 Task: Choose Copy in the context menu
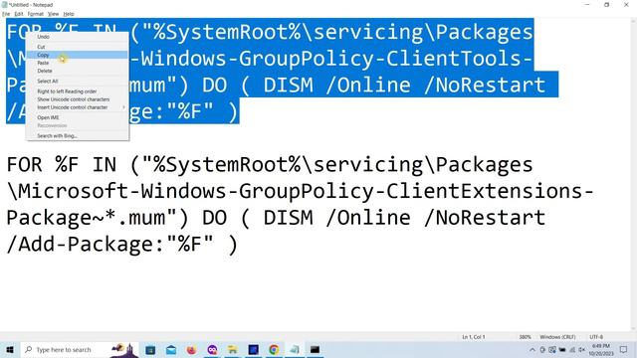[x=78, y=55]
